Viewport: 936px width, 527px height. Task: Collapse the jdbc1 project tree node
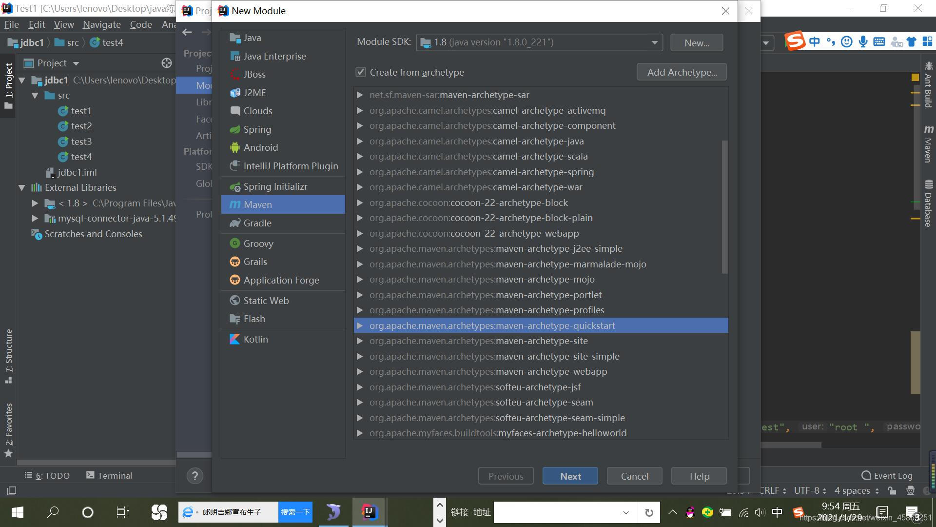point(22,80)
